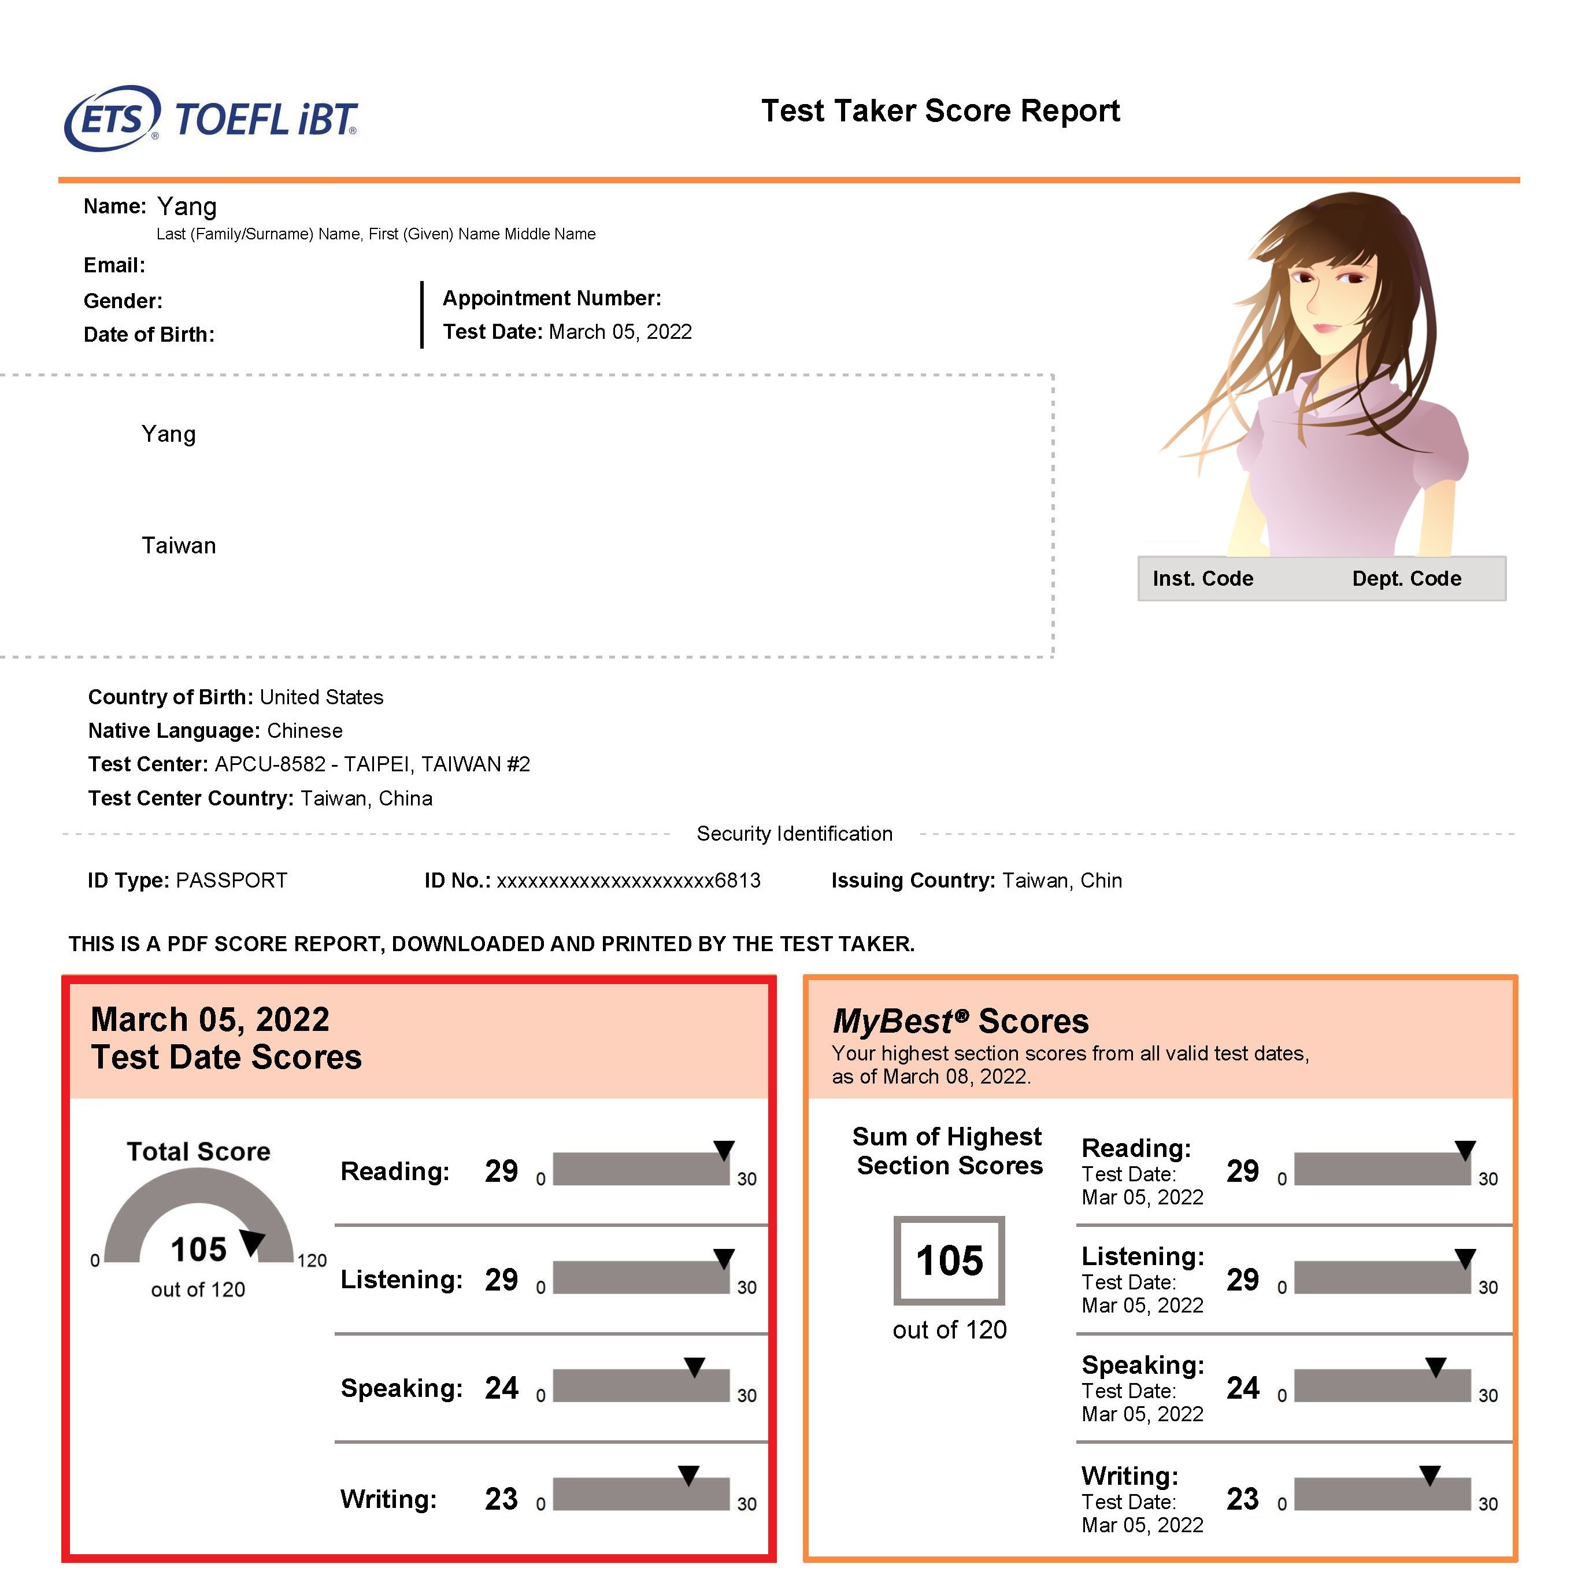
Task: Click the Listening score bar in test date panel
Action: pyautogui.click(x=641, y=1277)
